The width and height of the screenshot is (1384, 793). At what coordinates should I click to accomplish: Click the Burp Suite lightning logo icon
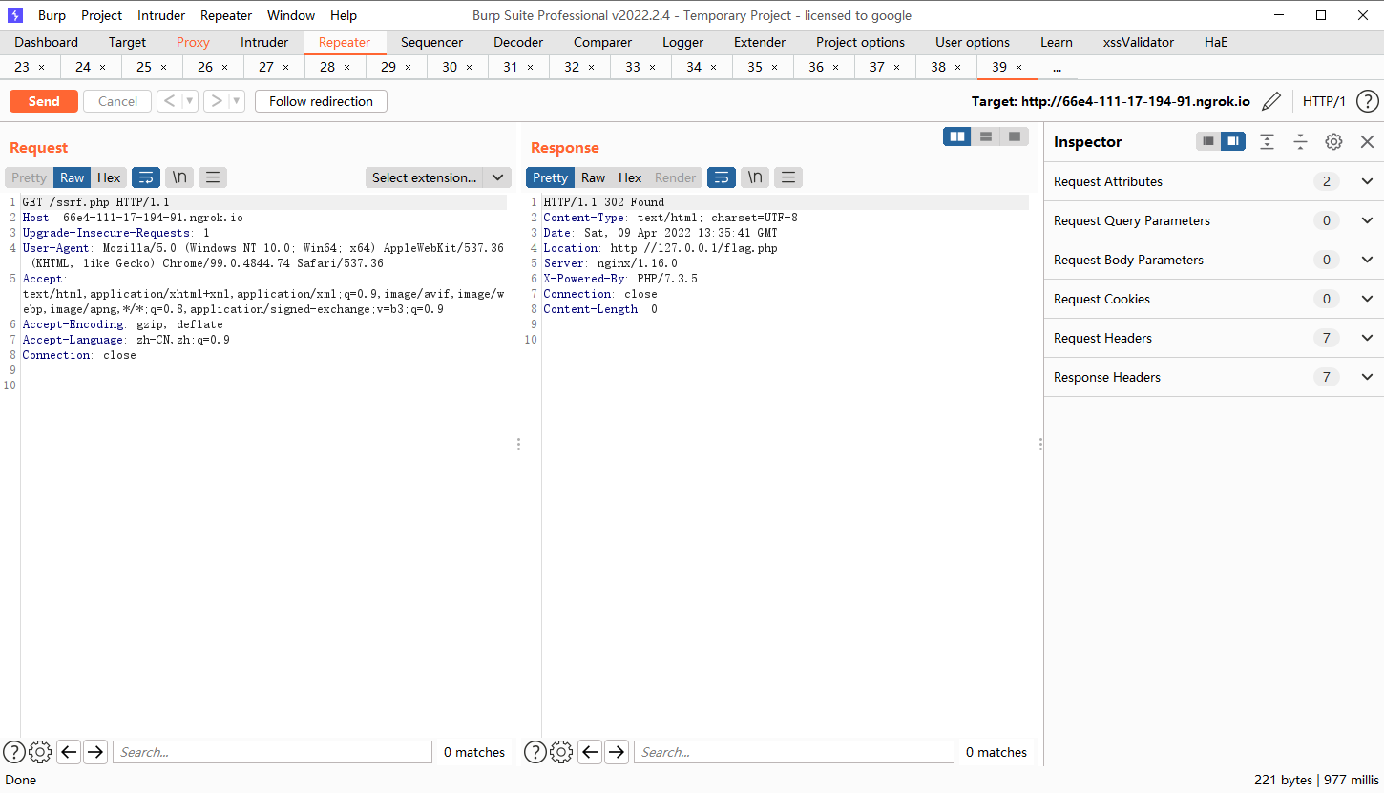pos(14,15)
